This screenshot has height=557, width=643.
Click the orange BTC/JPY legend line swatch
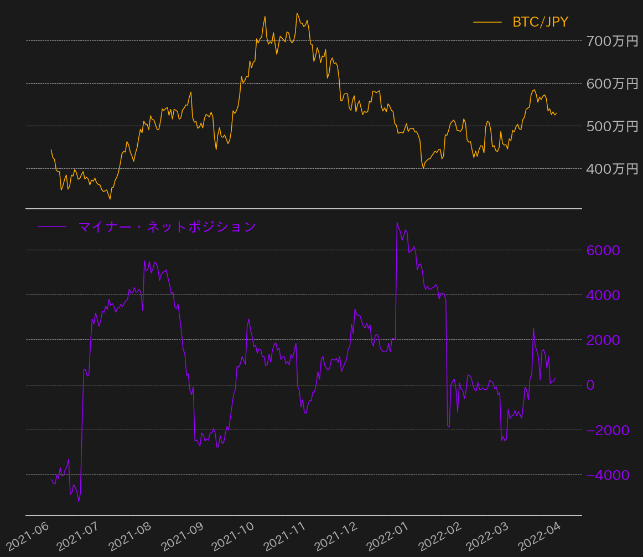pos(487,22)
